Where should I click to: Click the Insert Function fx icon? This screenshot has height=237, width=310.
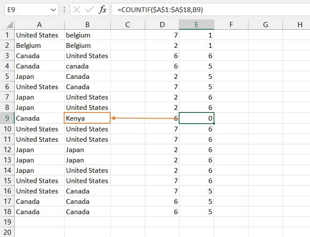[x=102, y=9]
